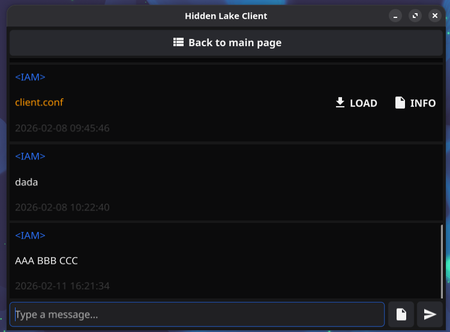Viewport: 450px width, 332px height.
Task: Select the AAA BBB CCC message
Action: pyautogui.click(x=46, y=261)
